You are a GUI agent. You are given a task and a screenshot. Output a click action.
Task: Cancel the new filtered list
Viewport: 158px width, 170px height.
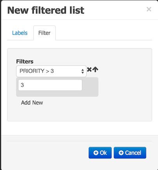(130, 153)
